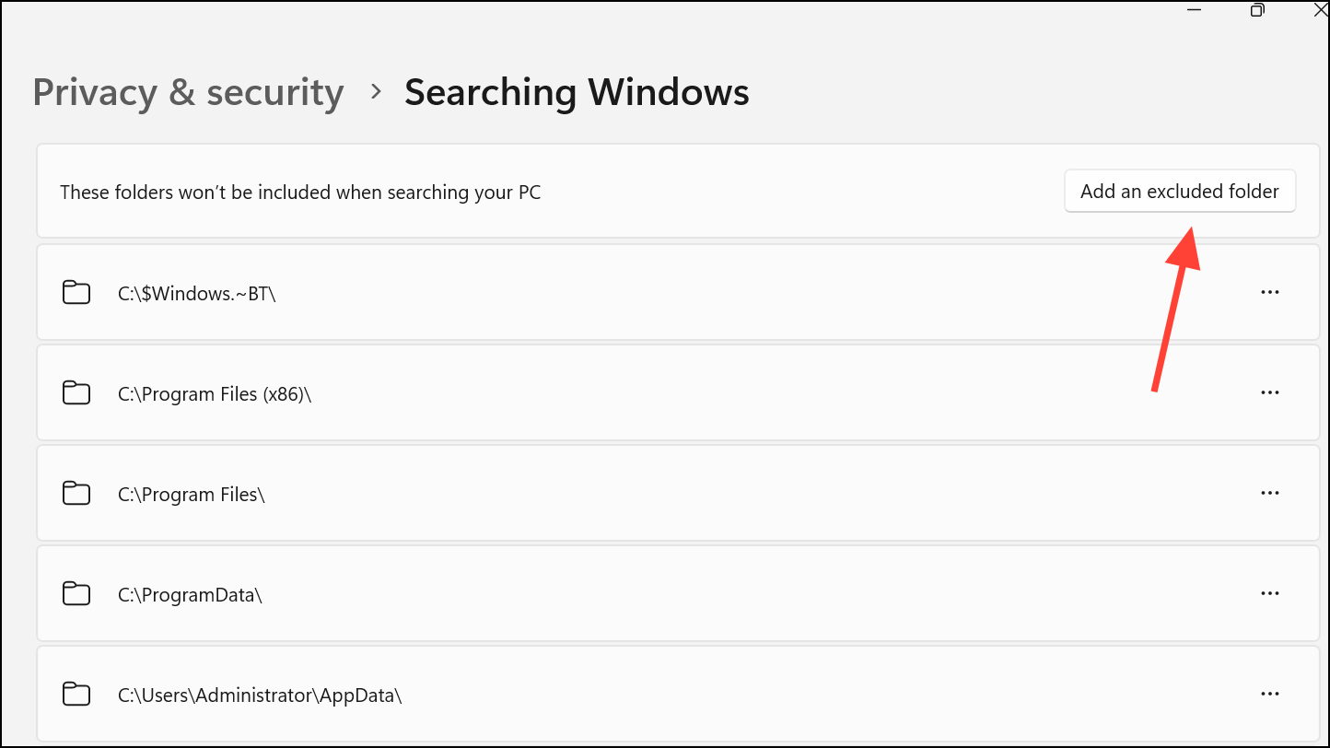
Task: Select the C:\Program Files\ path text
Action: [192, 495]
